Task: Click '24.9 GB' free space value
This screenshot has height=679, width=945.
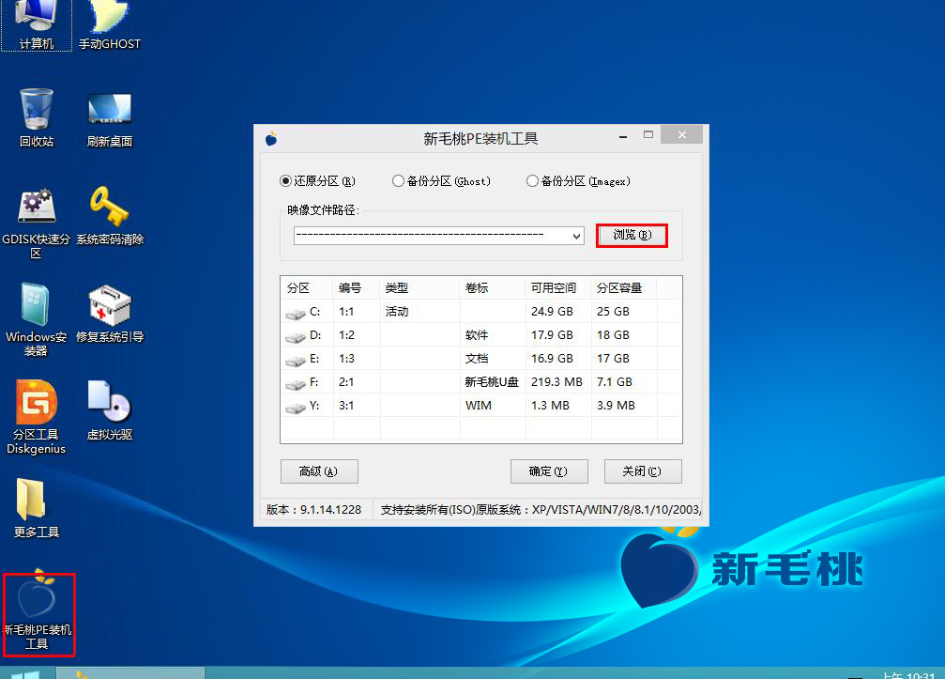Action: coord(552,312)
